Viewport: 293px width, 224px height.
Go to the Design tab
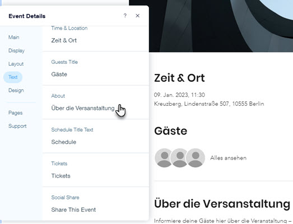(16, 90)
